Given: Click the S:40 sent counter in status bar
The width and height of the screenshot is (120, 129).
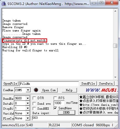Looking at the screenshot, I should [x=37, y=125].
